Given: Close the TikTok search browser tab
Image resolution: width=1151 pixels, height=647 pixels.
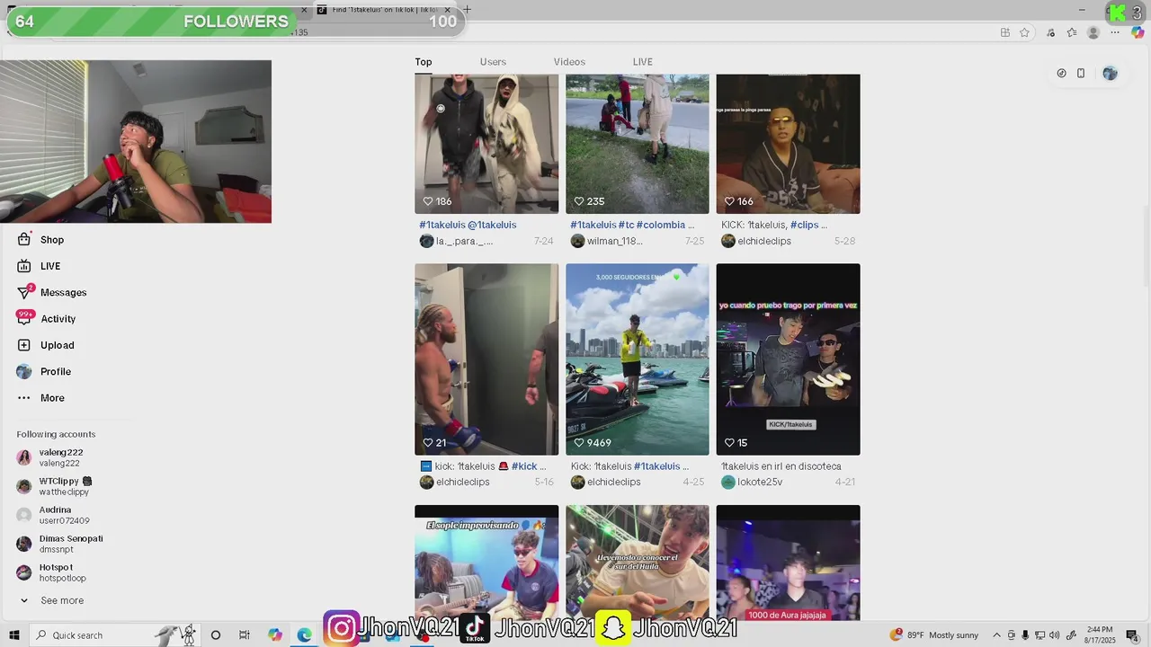Looking at the screenshot, I should coord(447,10).
